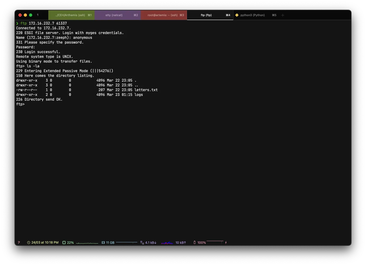Click the letters.txt filename in listing

coord(146,90)
